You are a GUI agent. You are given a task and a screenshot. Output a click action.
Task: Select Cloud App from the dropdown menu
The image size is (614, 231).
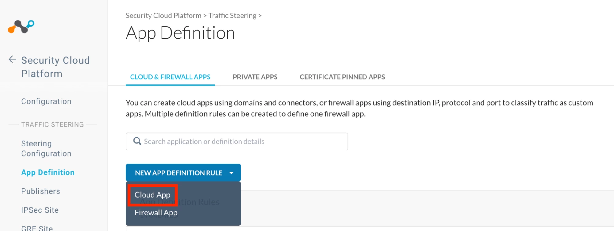pos(152,195)
